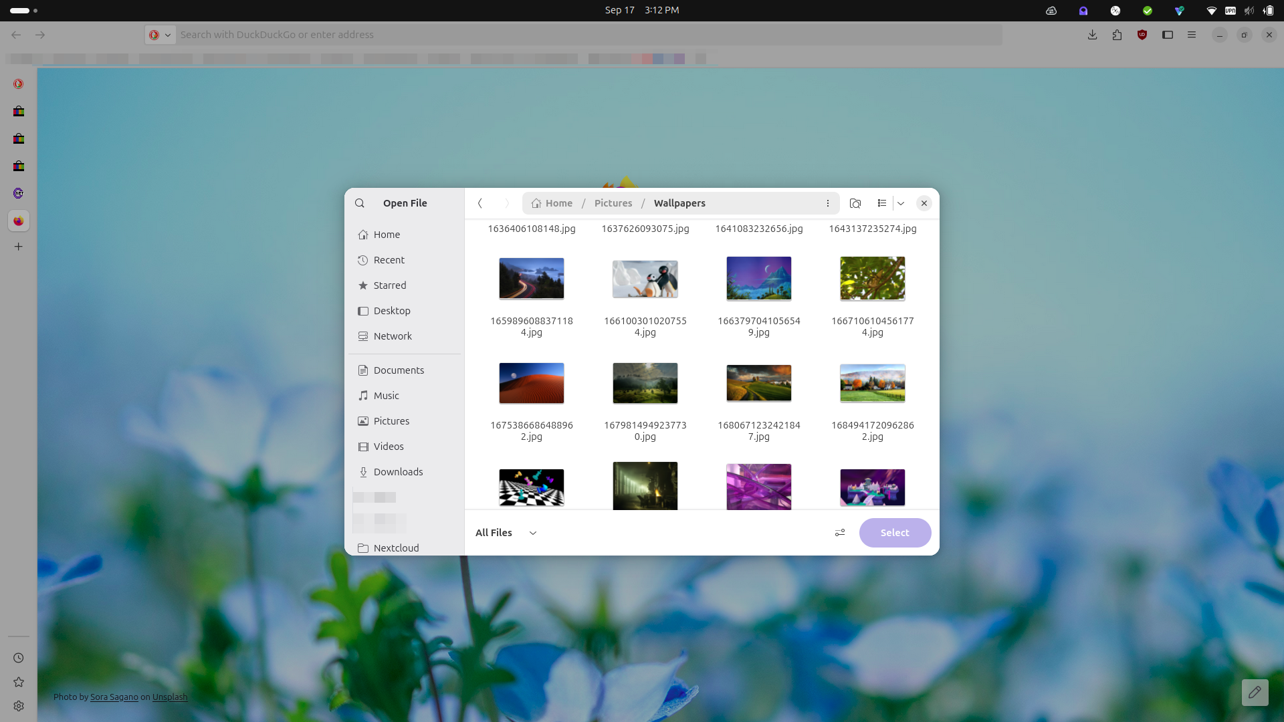
Task: Open the Unsplash link
Action: tap(170, 697)
